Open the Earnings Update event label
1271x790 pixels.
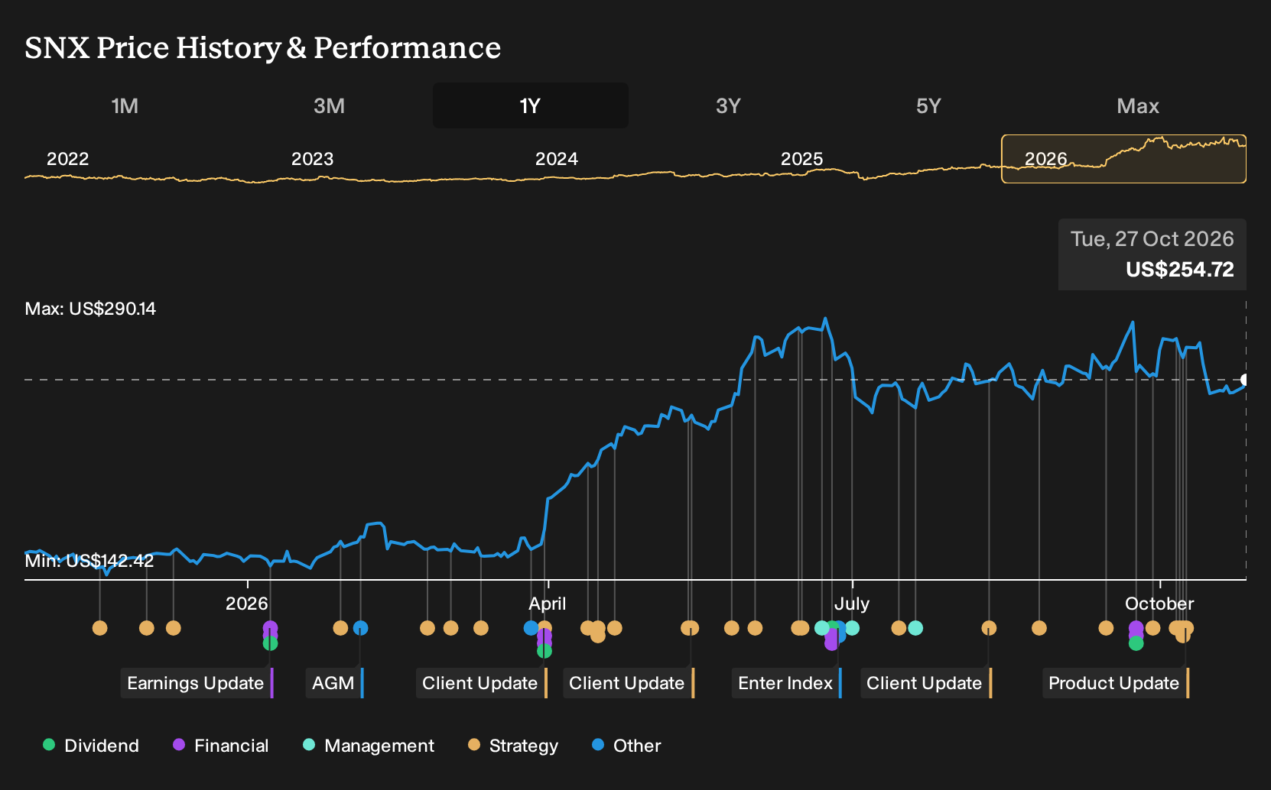[197, 683]
